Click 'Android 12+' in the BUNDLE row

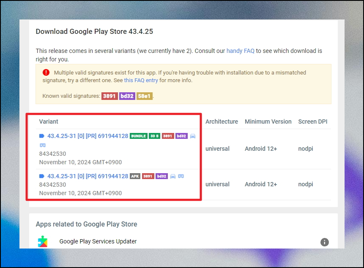[x=261, y=149]
